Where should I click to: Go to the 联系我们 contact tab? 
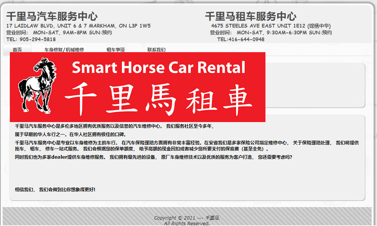pyautogui.click(x=156, y=50)
